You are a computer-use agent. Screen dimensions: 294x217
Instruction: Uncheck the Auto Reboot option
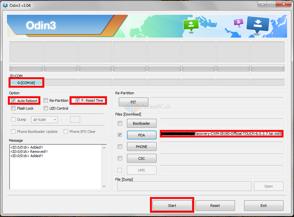[x=13, y=100]
